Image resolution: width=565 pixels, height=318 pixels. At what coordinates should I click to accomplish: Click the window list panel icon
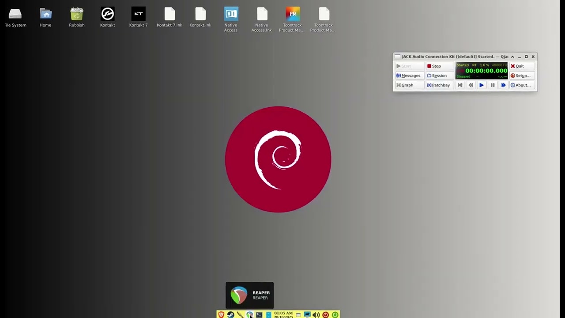tap(298, 315)
